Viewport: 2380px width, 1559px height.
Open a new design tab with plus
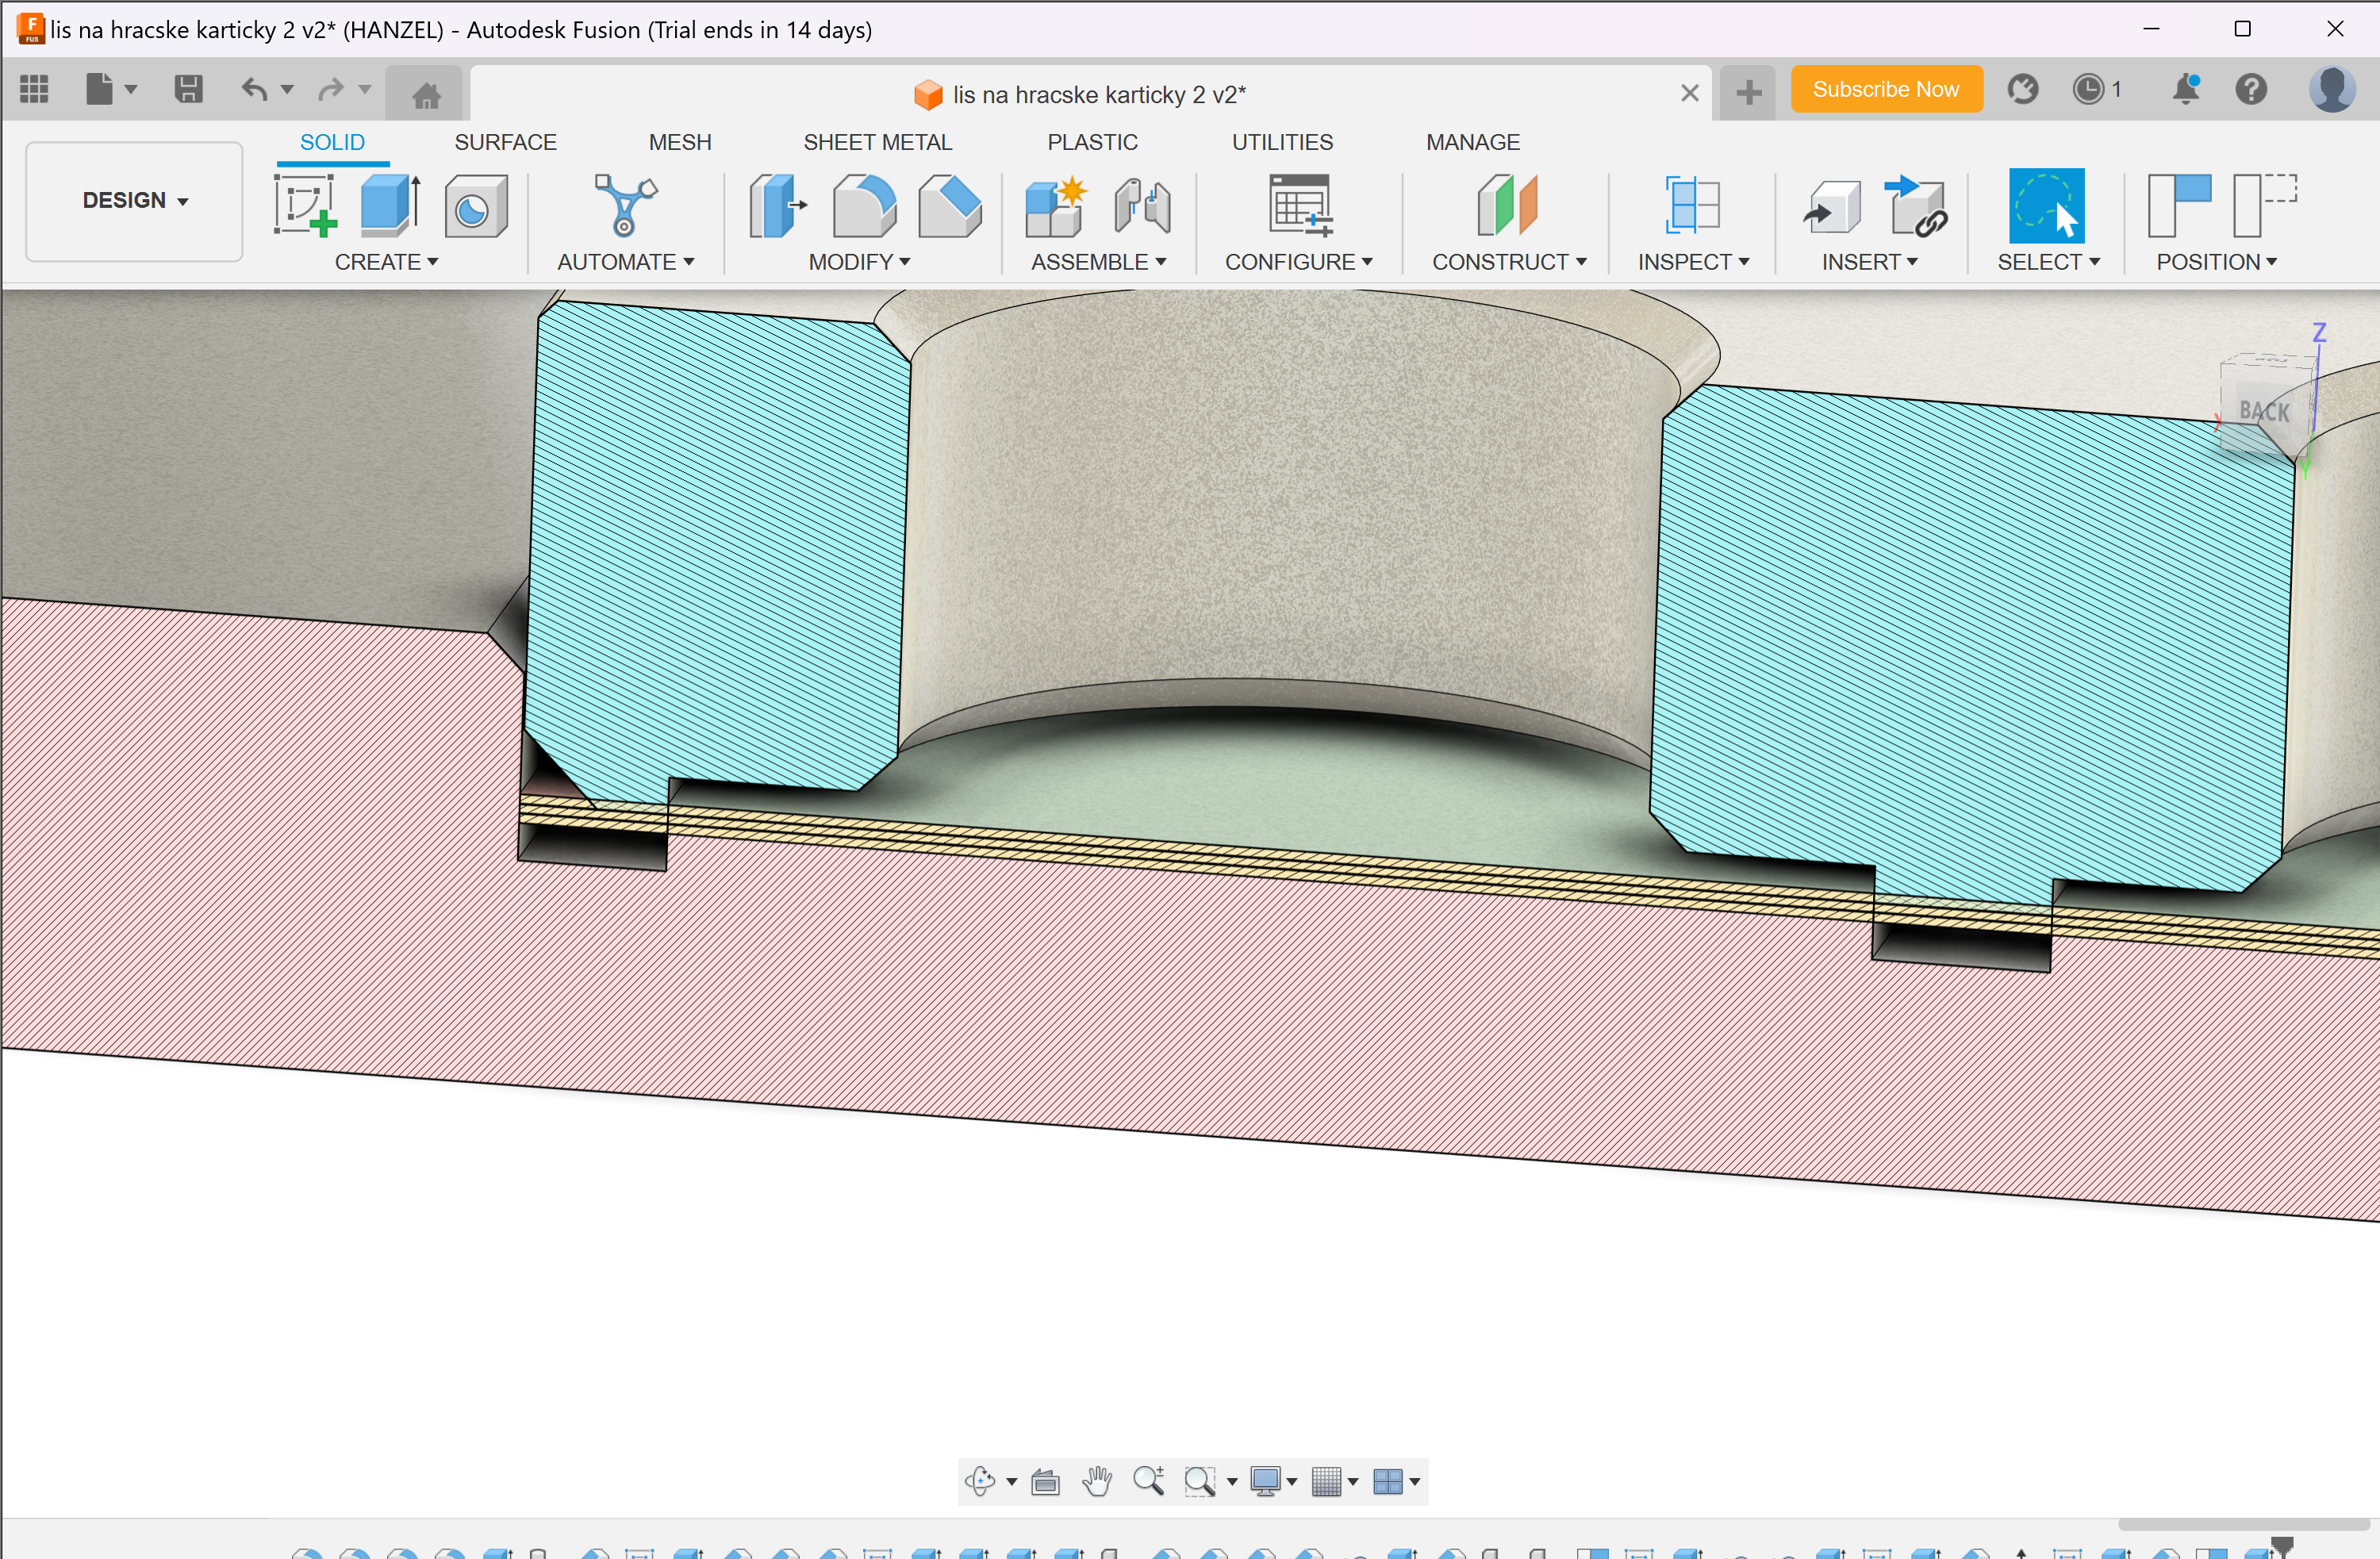pyautogui.click(x=1748, y=93)
